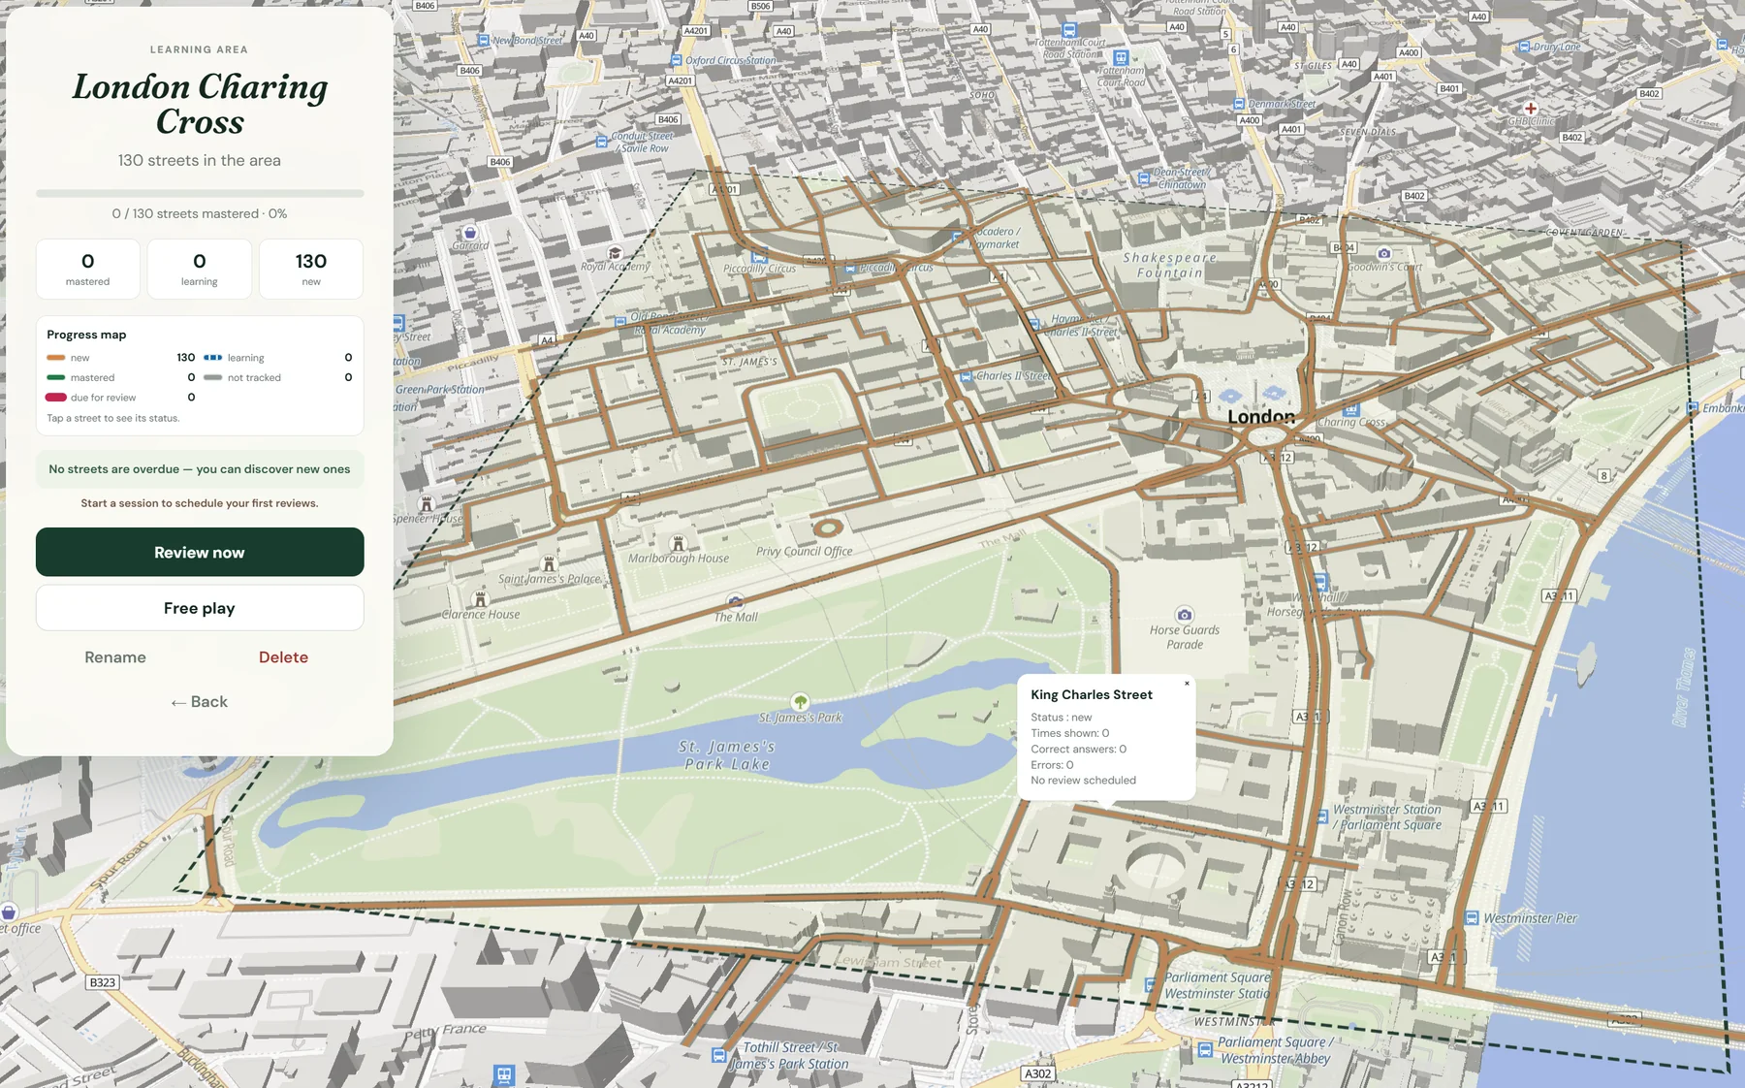Click the Saint James's Palace castle icon
Image resolution: width=1745 pixels, height=1088 pixels.
pyautogui.click(x=549, y=563)
